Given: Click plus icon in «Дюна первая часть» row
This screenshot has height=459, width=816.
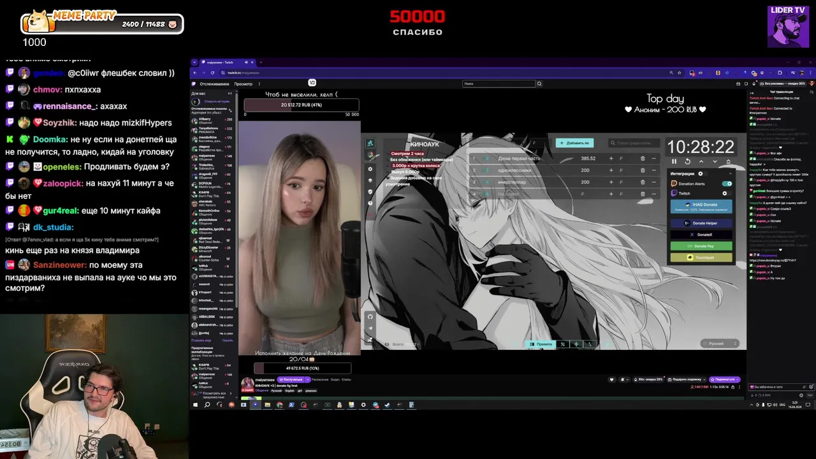Looking at the screenshot, I should pyautogui.click(x=611, y=158).
